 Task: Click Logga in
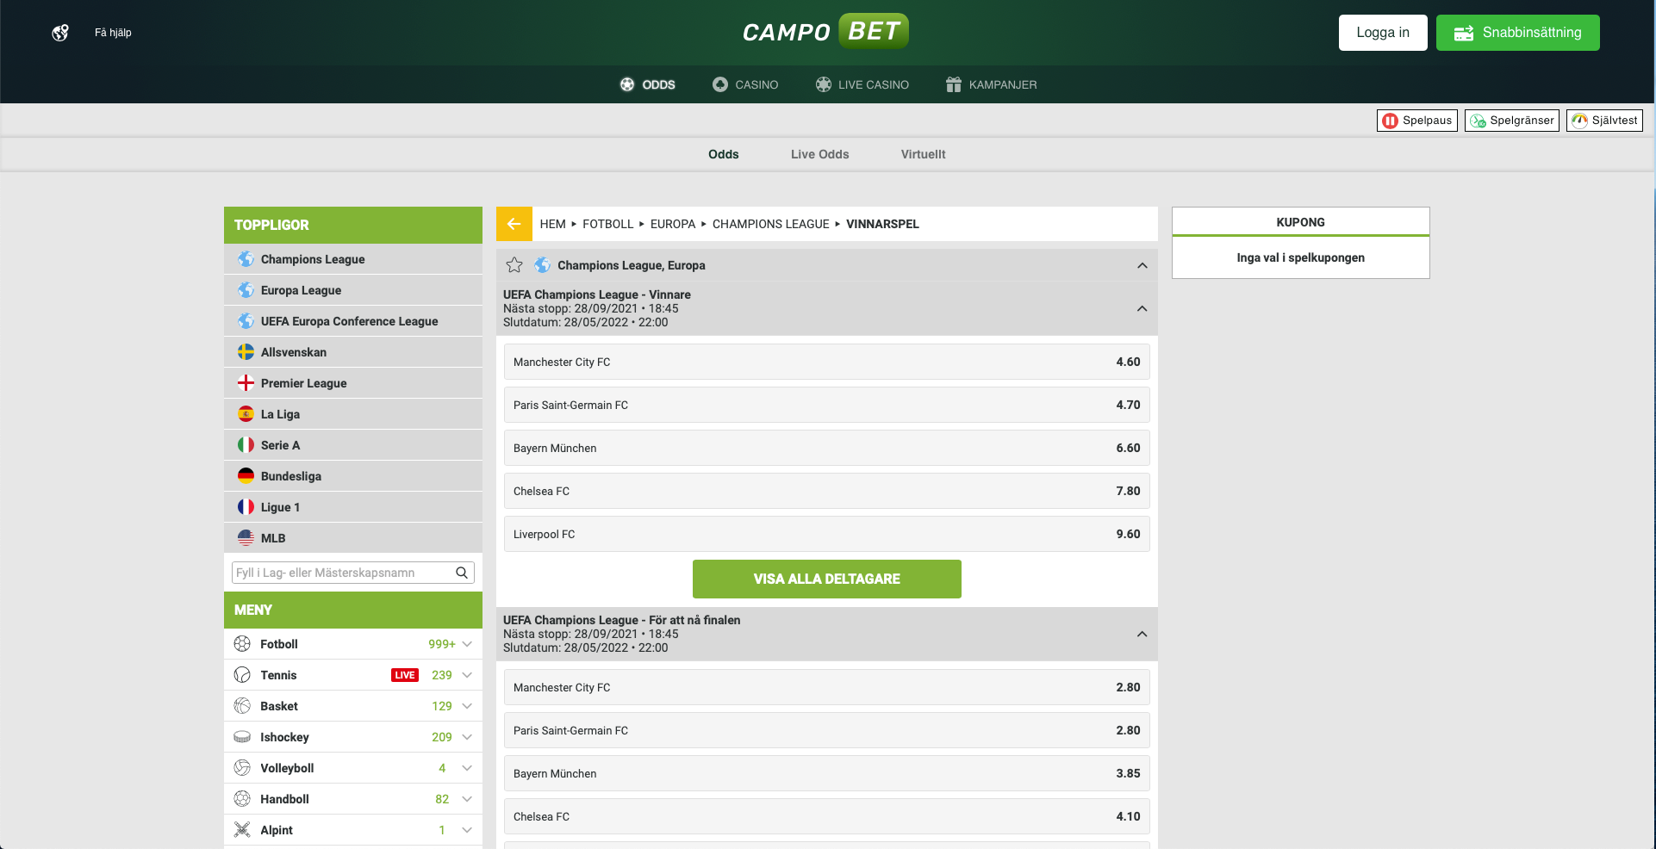pos(1383,32)
